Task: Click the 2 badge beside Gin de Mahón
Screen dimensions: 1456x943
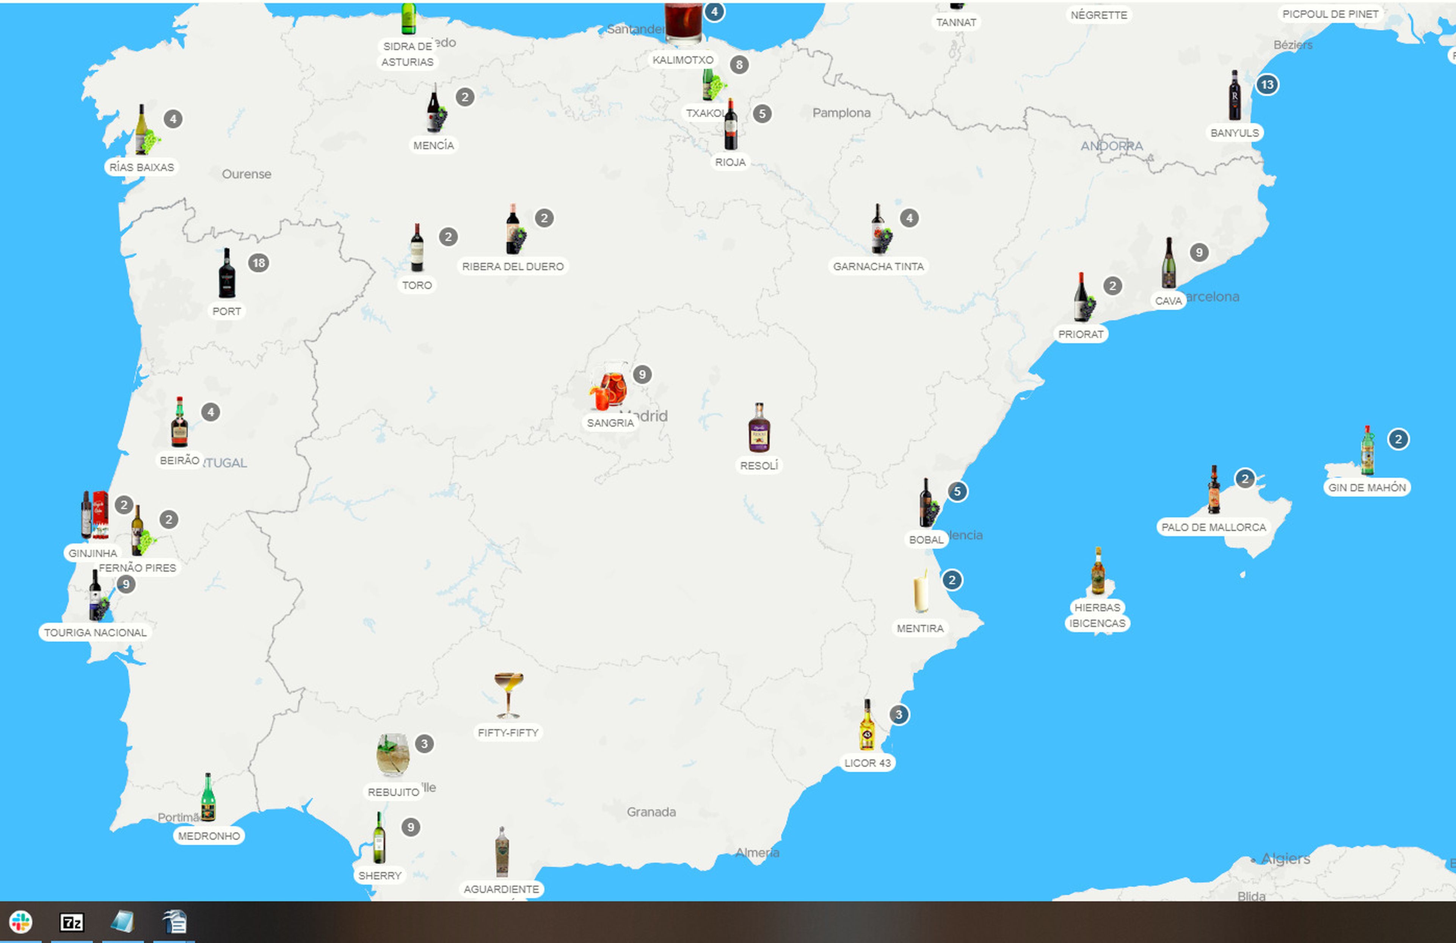Action: pyautogui.click(x=1398, y=439)
